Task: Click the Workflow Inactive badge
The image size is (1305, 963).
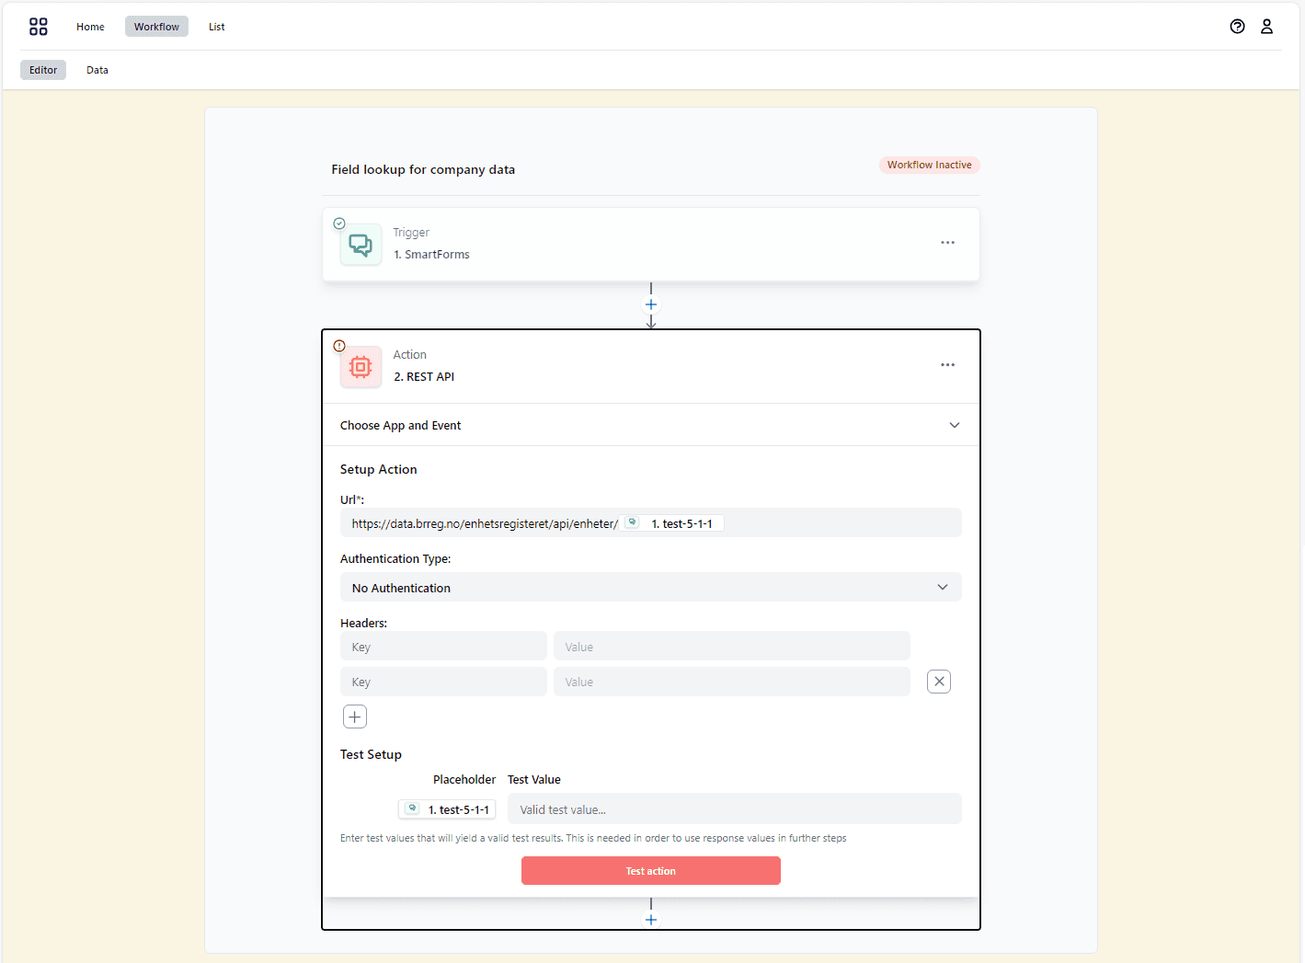Action: (x=929, y=165)
